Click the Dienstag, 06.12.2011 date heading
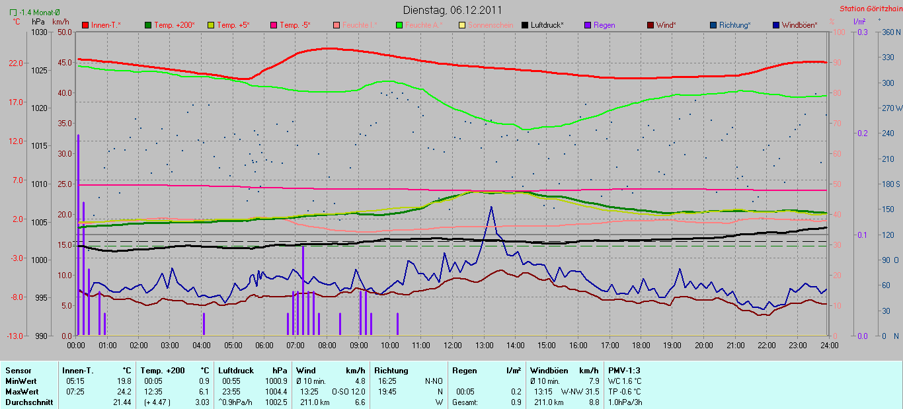The image size is (903, 409). 452,10
